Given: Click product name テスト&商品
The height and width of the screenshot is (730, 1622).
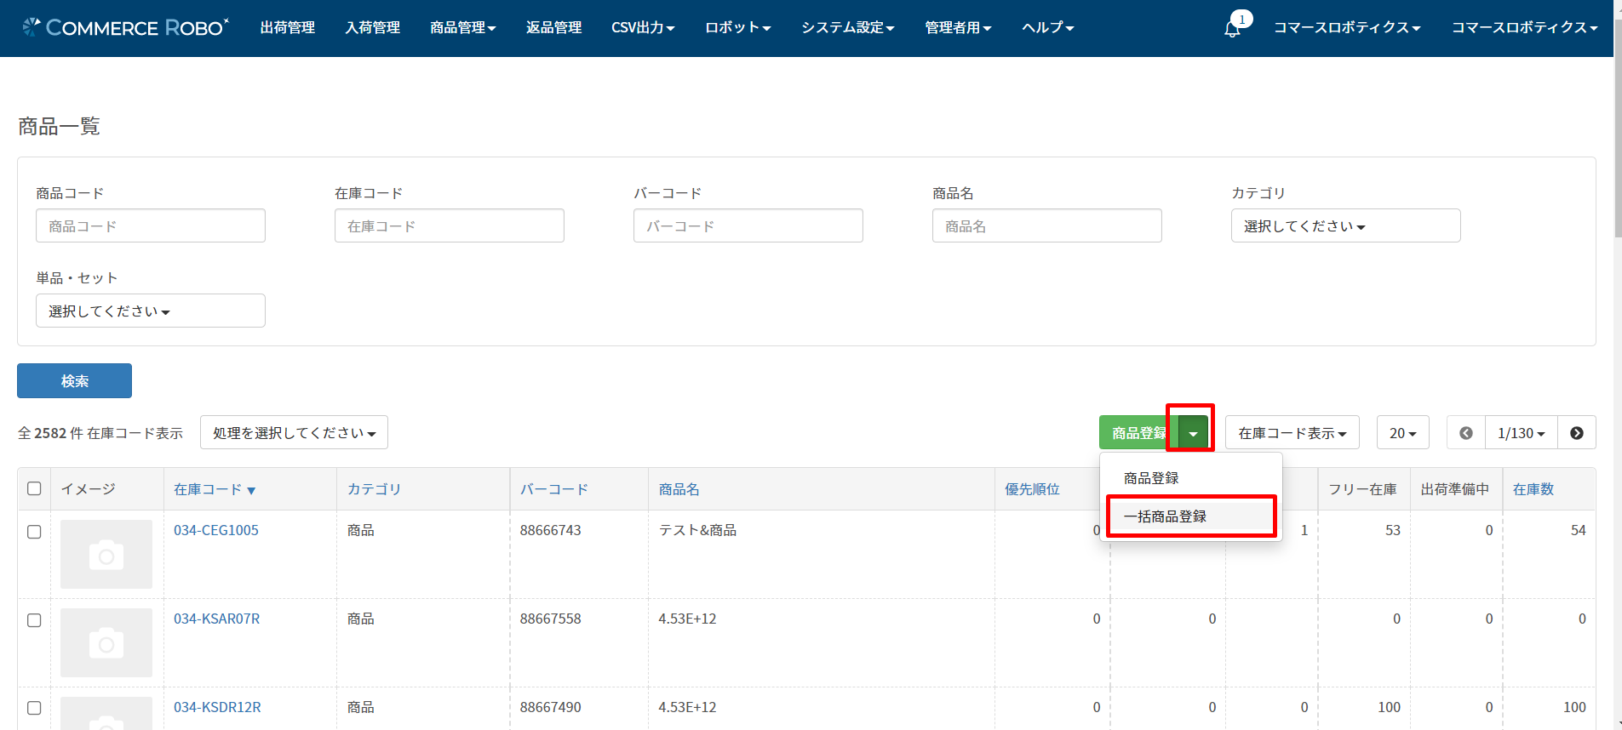Looking at the screenshot, I should click(697, 530).
